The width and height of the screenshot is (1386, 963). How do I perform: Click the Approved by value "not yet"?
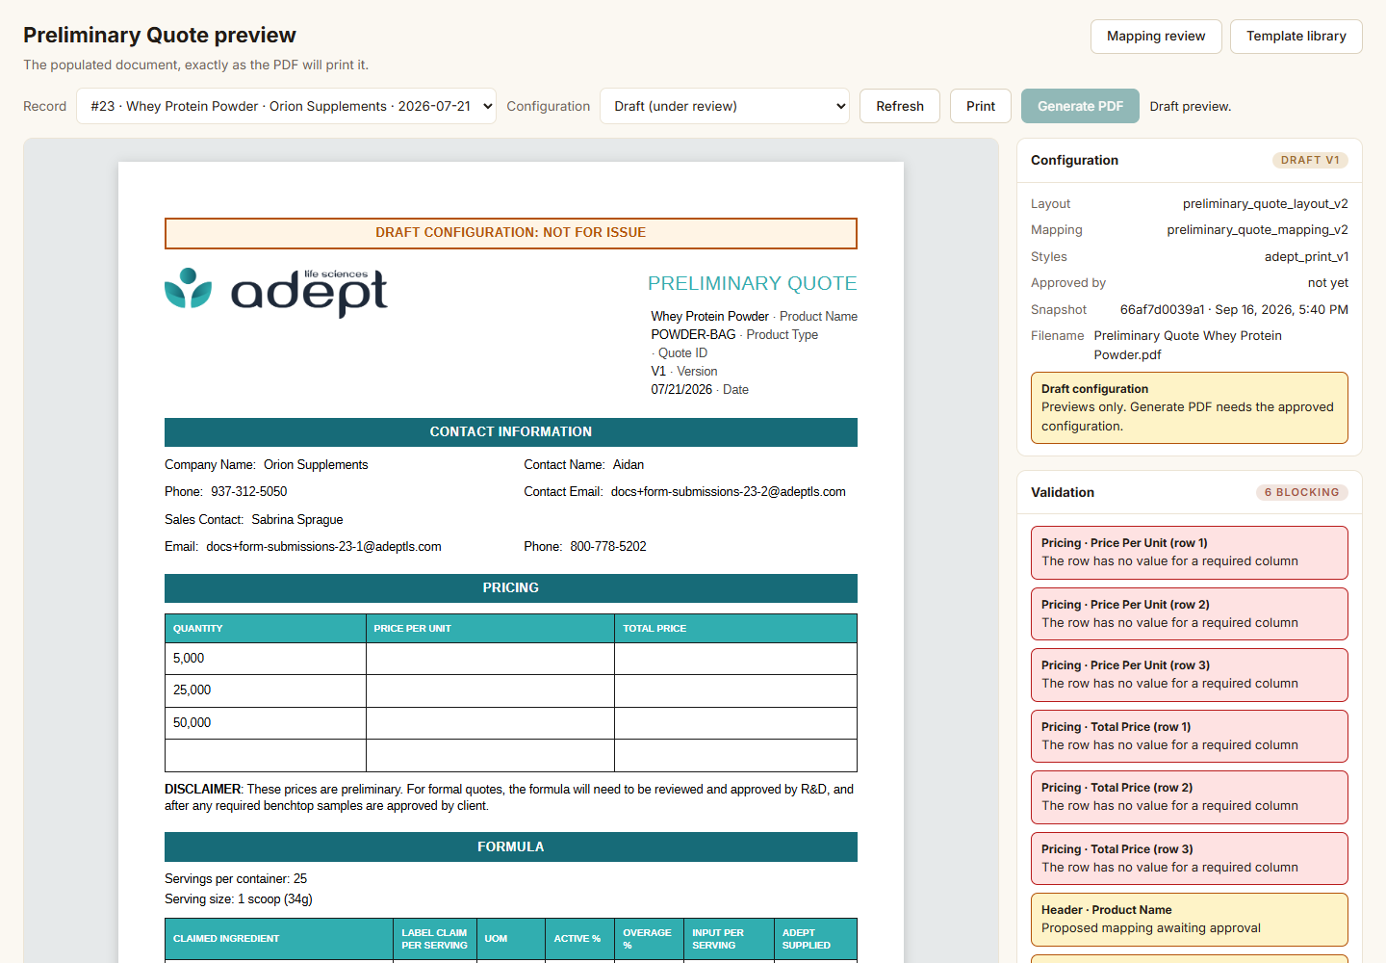[x=1328, y=283]
